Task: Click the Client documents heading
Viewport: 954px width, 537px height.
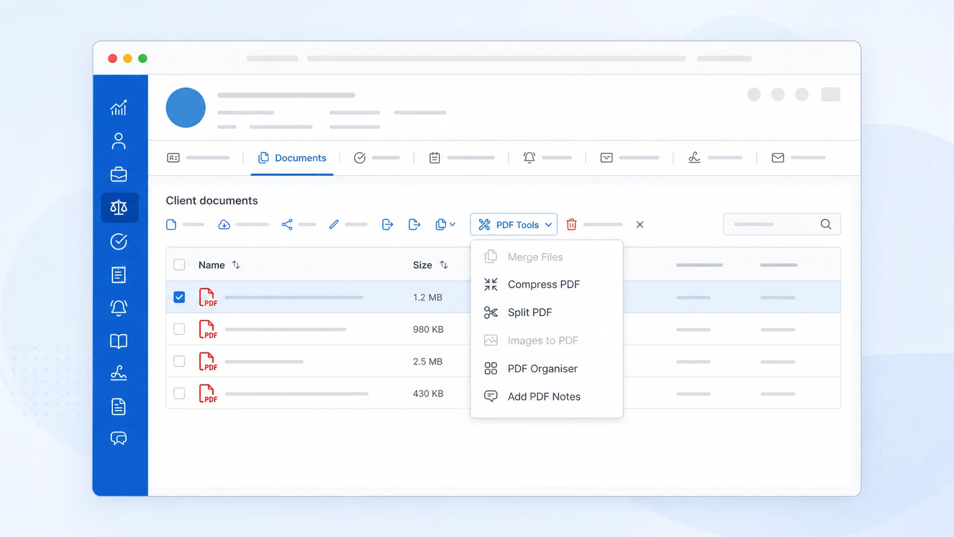Action: click(212, 200)
